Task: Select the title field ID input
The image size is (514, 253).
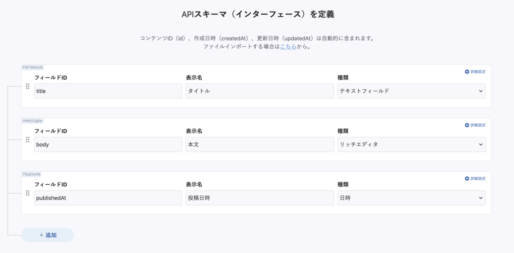Action: (108, 91)
